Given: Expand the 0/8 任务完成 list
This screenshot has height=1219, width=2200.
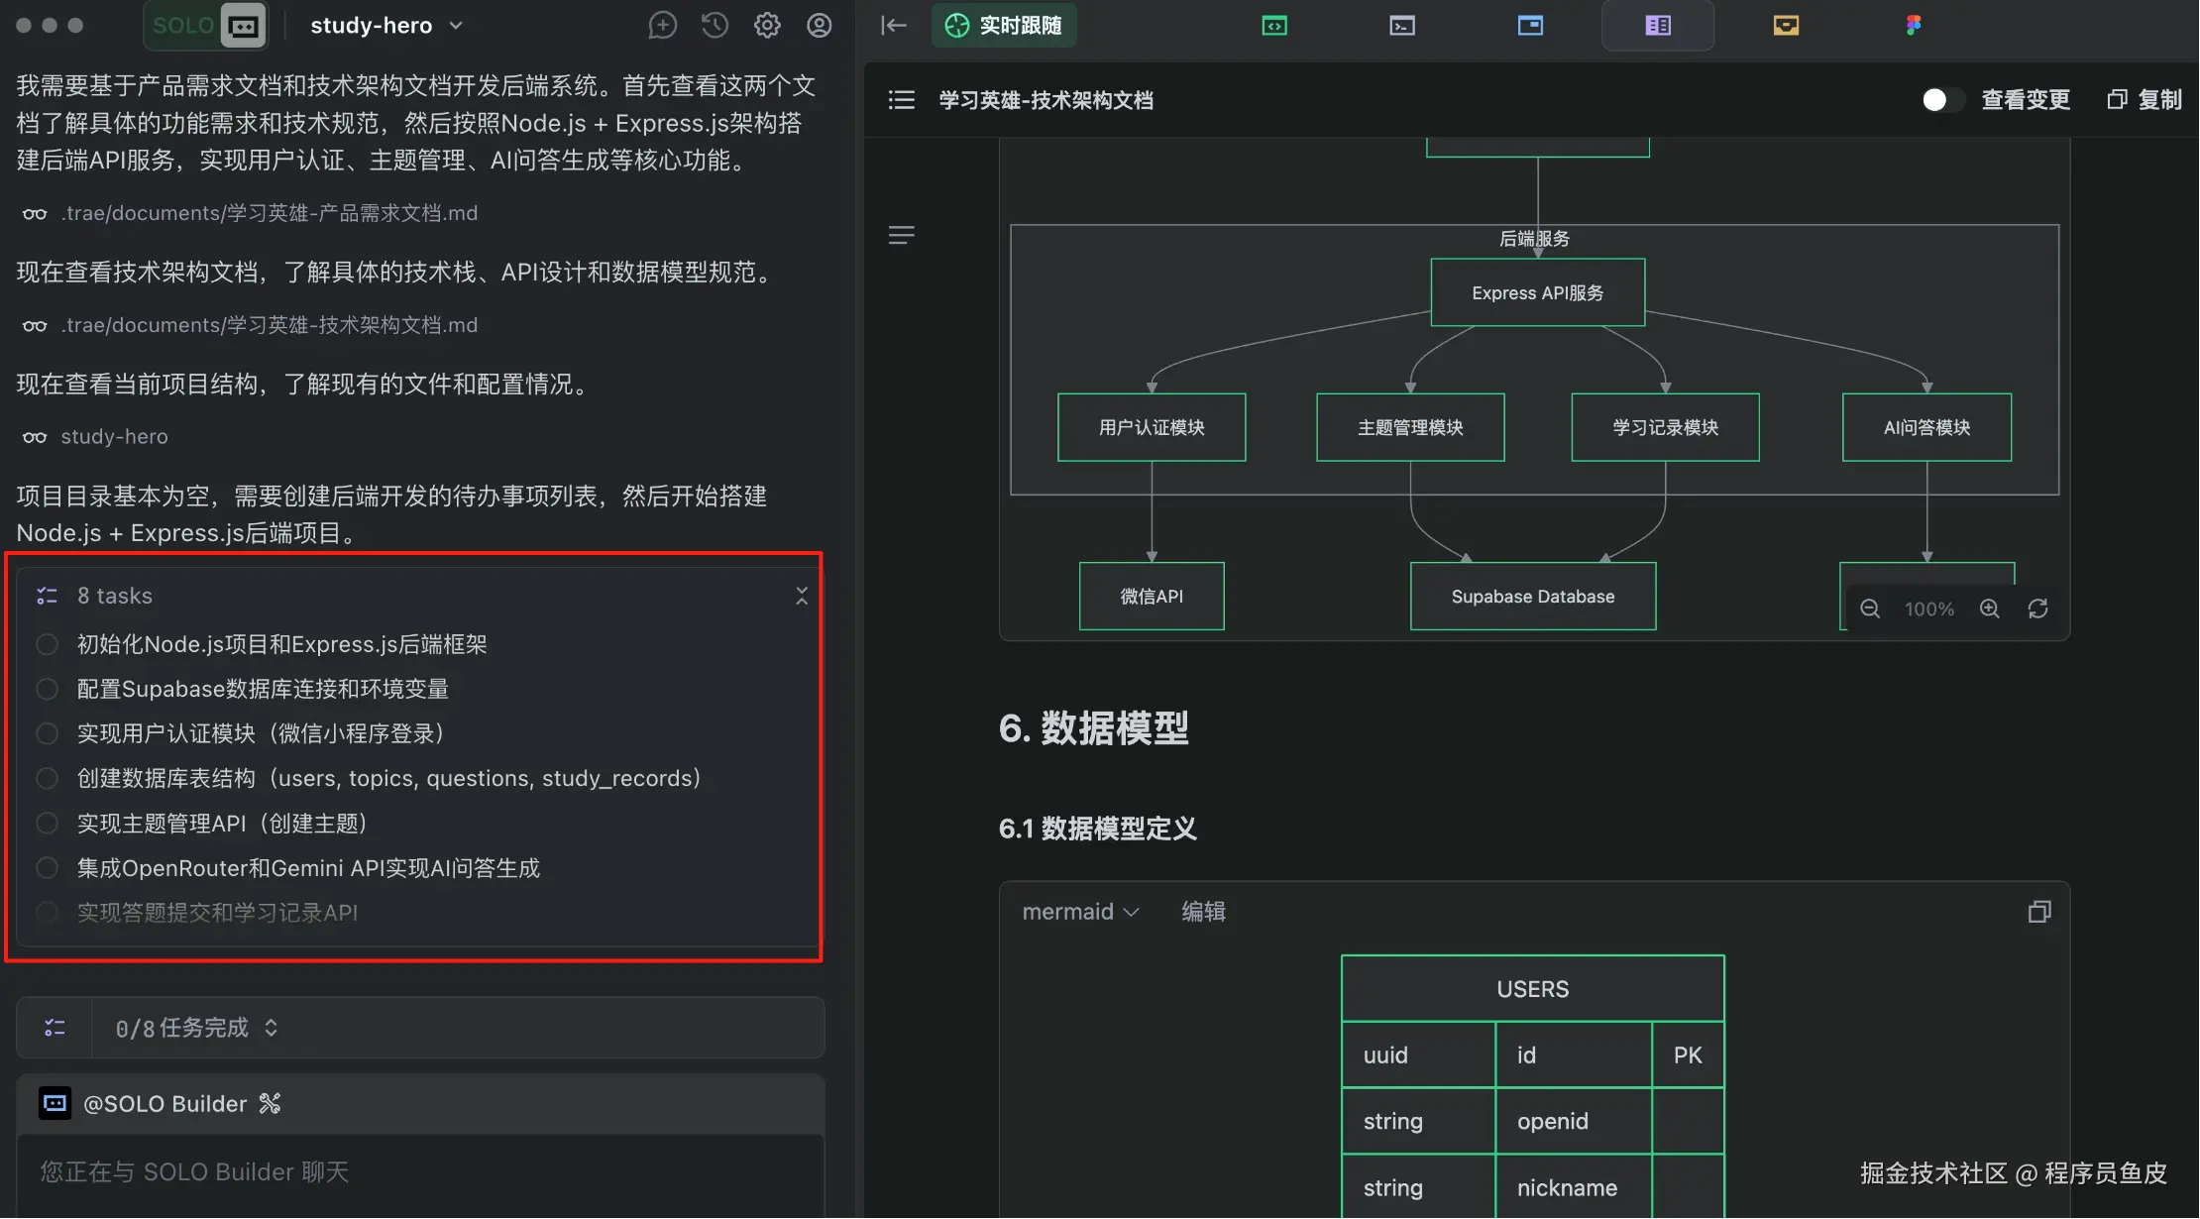Looking at the screenshot, I should click(x=271, y=1028).
